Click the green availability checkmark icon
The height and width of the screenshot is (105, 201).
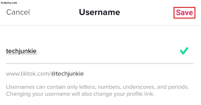[184, 51]
